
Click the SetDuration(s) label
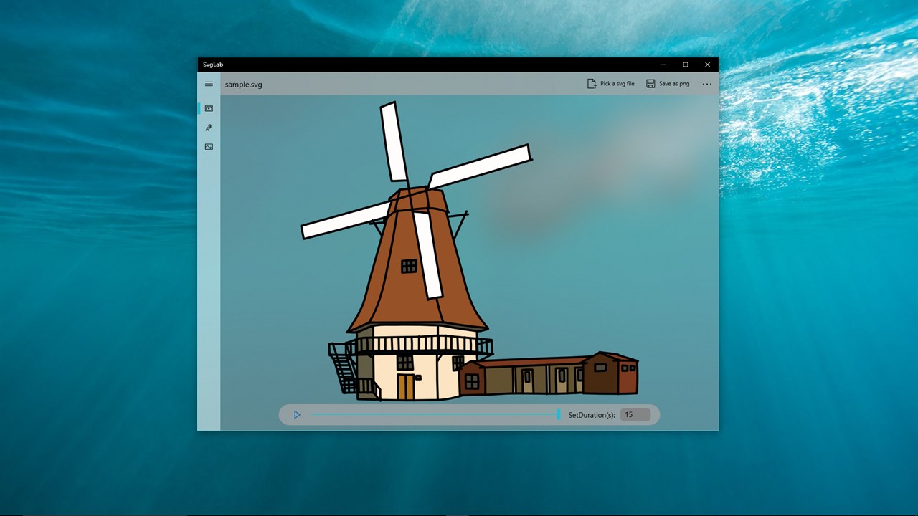coord(592,415)
